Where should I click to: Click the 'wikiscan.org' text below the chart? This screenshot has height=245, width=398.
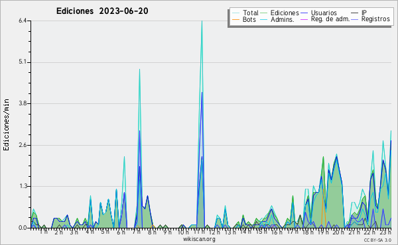[x=199, y=239]
